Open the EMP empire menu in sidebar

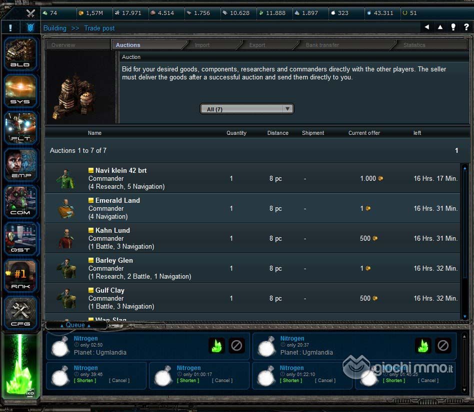click(x=20, y=165)
